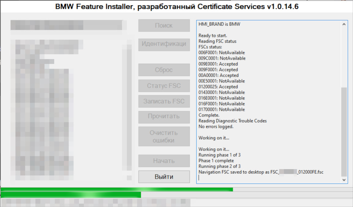The height and width of the screenshot is (207, 353).
Task: Click the BMW Feature Installer title text
Action: (177, 7)
